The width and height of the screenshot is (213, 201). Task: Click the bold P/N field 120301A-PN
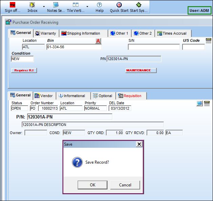[x=70, y=117]
